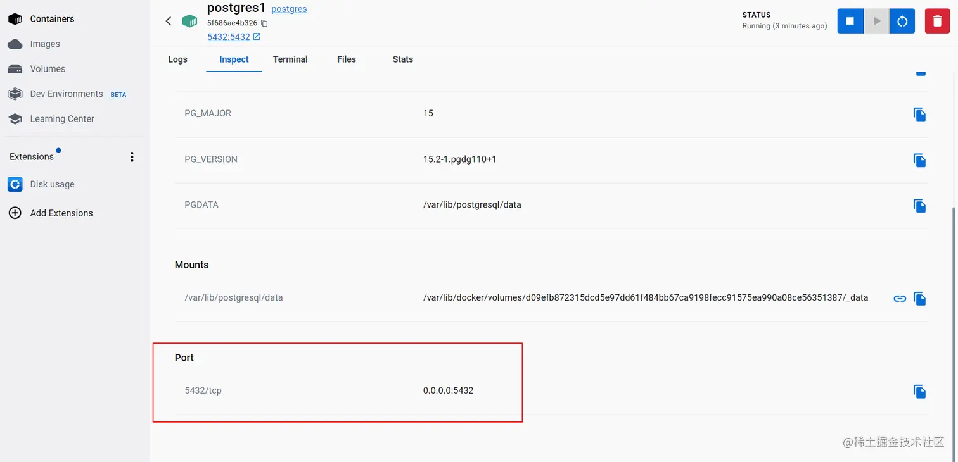
Task: Stop the running container
Action: (850, 21)
